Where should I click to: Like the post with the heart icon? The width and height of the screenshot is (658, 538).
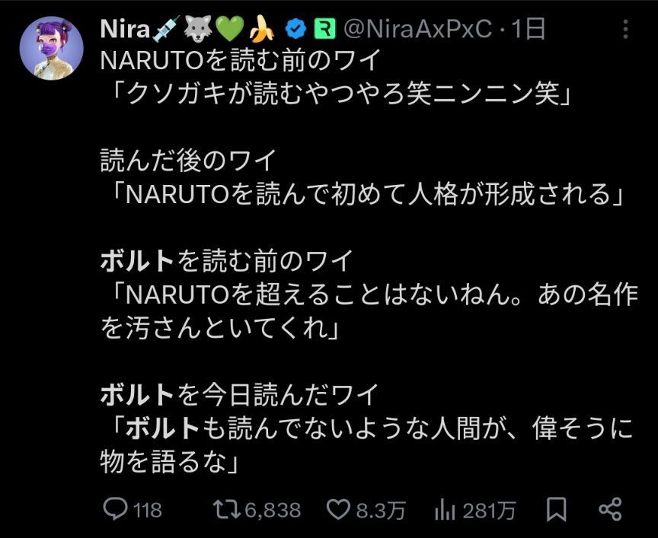[337, 509]
